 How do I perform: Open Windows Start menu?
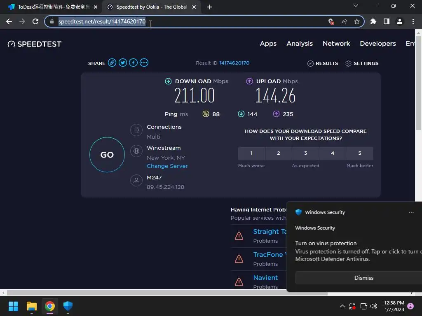[13, 306]
